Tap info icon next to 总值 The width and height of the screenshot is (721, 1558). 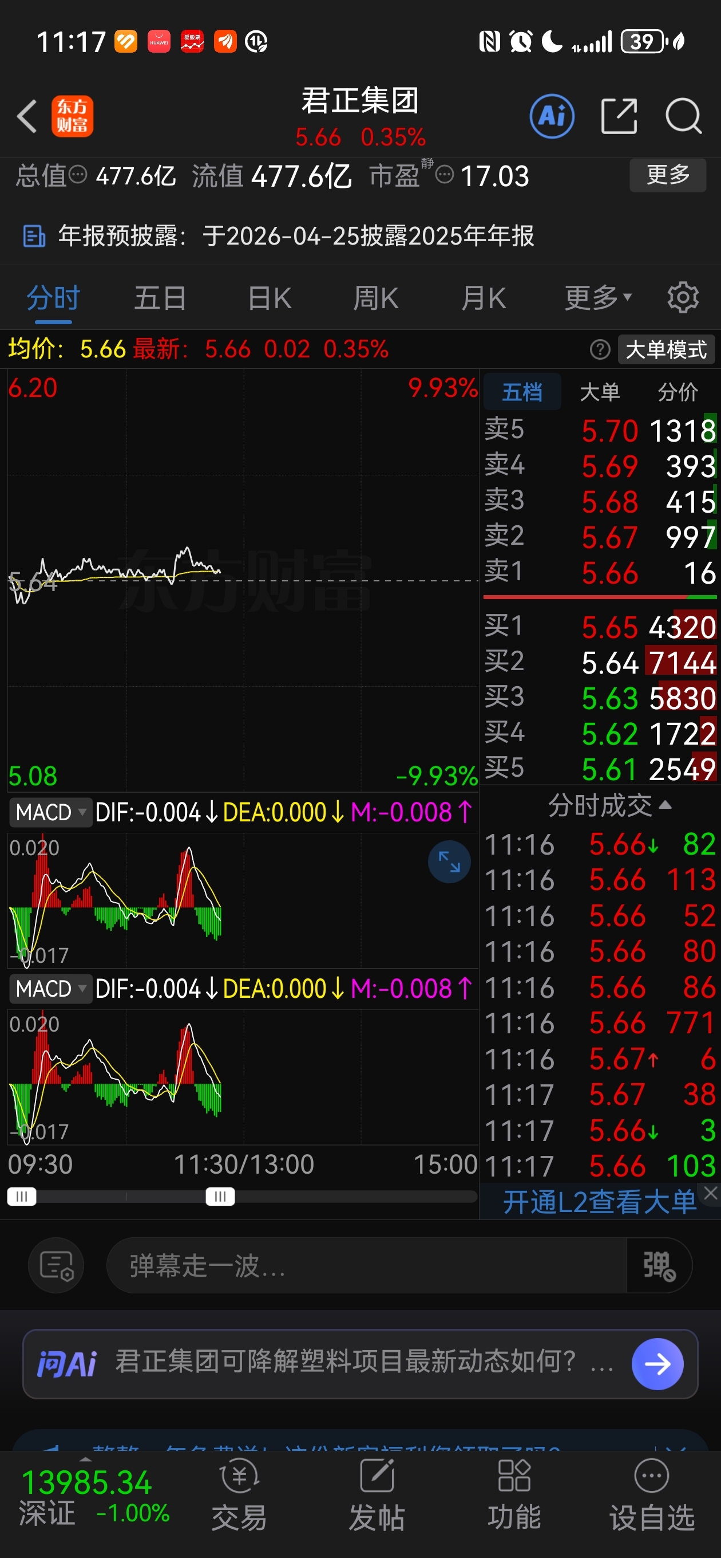tap(78, 175)
